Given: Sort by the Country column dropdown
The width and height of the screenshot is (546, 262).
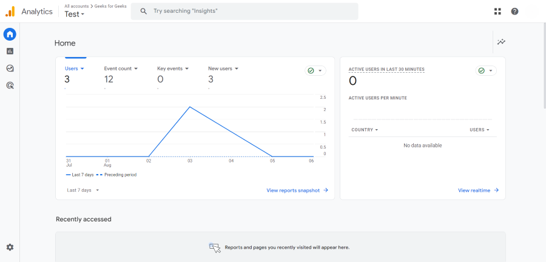Looking at the screenshot, I should [365, 130].
